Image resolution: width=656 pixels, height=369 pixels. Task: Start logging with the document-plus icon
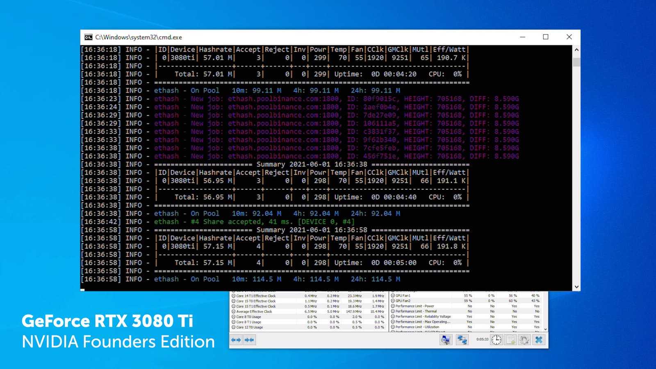coord(510,340)
